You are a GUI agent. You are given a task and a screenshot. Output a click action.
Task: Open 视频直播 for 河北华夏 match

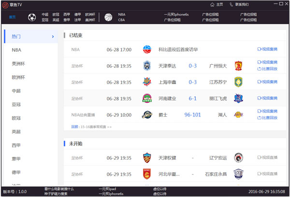(x=267, y=174)
